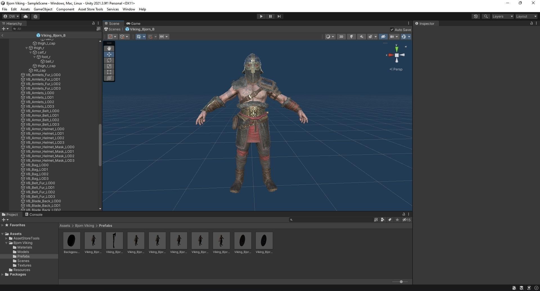This screenshot has width=540, height=291.
Task: Click the favorites star save-search icon
Action: tap(397, 220)
